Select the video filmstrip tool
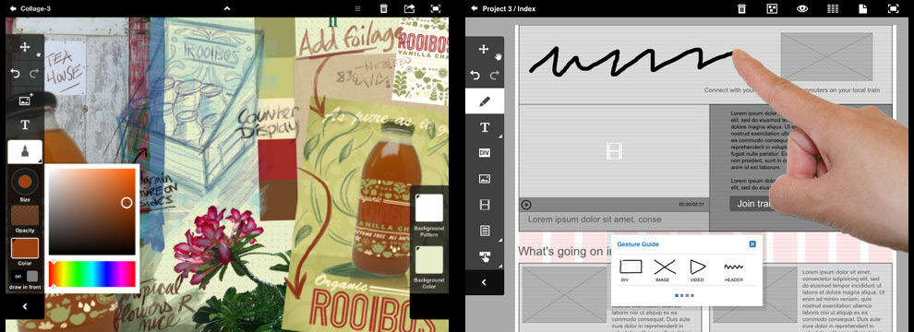The width and height of the screenshot is (914, 332). point(485,205)
